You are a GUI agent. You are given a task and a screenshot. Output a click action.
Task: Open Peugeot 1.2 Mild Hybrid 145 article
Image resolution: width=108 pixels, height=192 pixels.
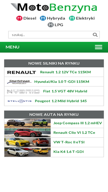(61, 101)
